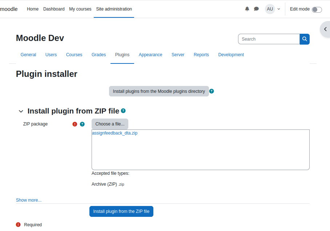Focus the Search input field
Screen dimensions: 330x231
point(269,39)
